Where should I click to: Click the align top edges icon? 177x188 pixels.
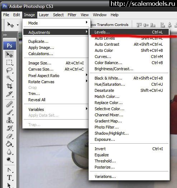click(x=139, y=25)
